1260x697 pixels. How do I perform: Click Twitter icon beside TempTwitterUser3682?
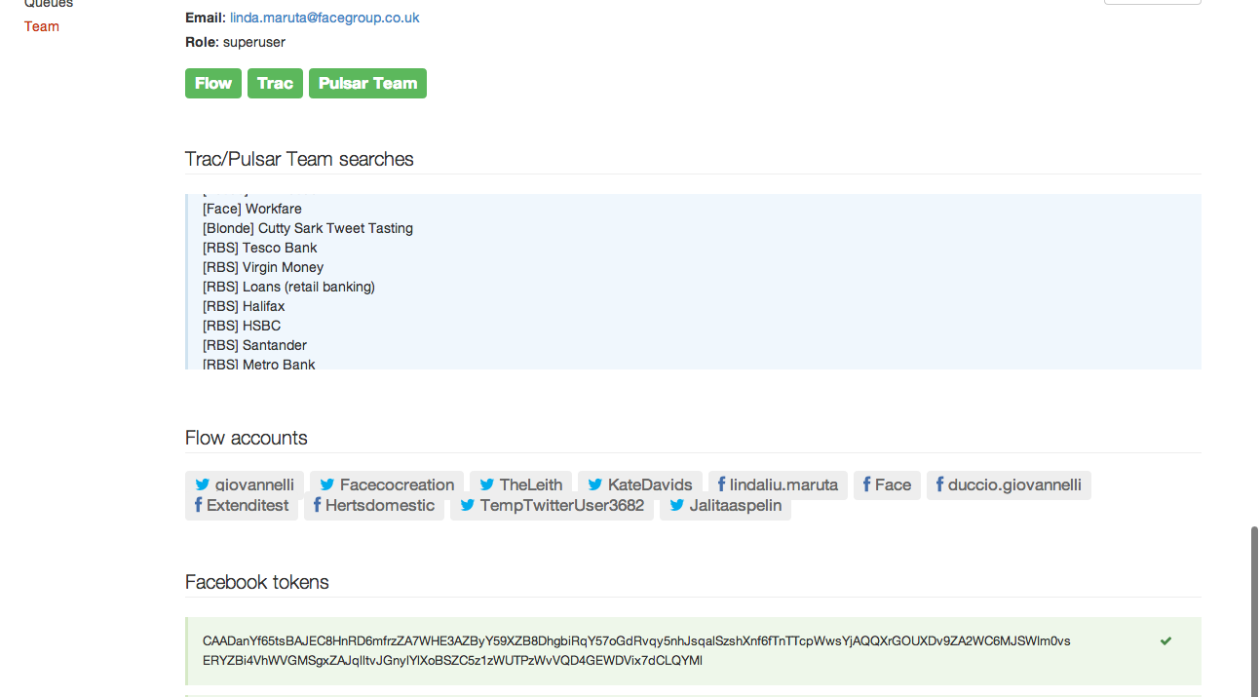click(468, 505)
